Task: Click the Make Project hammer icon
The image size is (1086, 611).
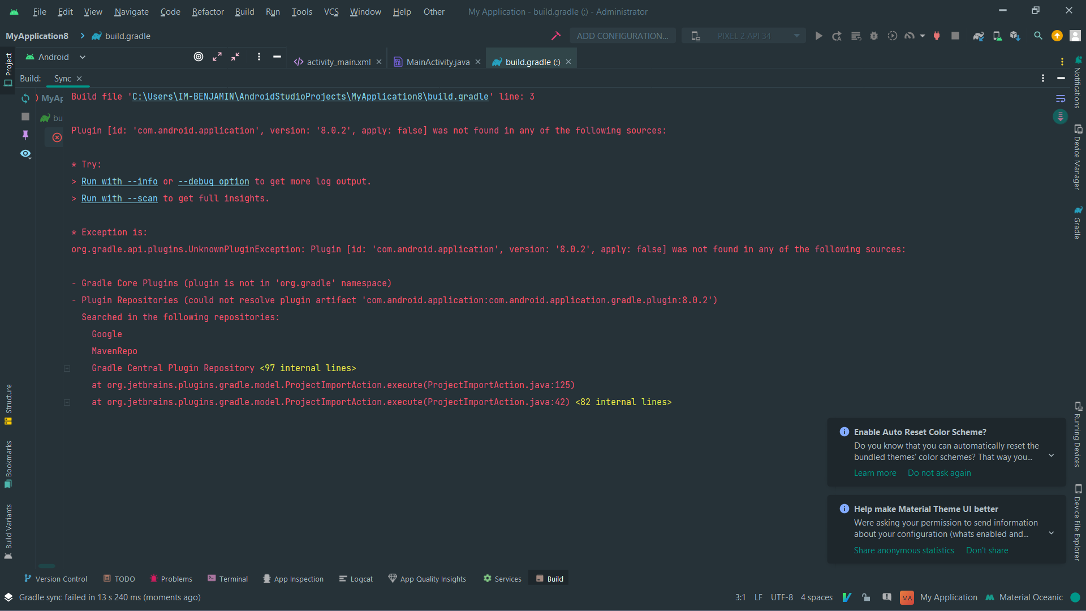Action: click(x=556, y=36)
